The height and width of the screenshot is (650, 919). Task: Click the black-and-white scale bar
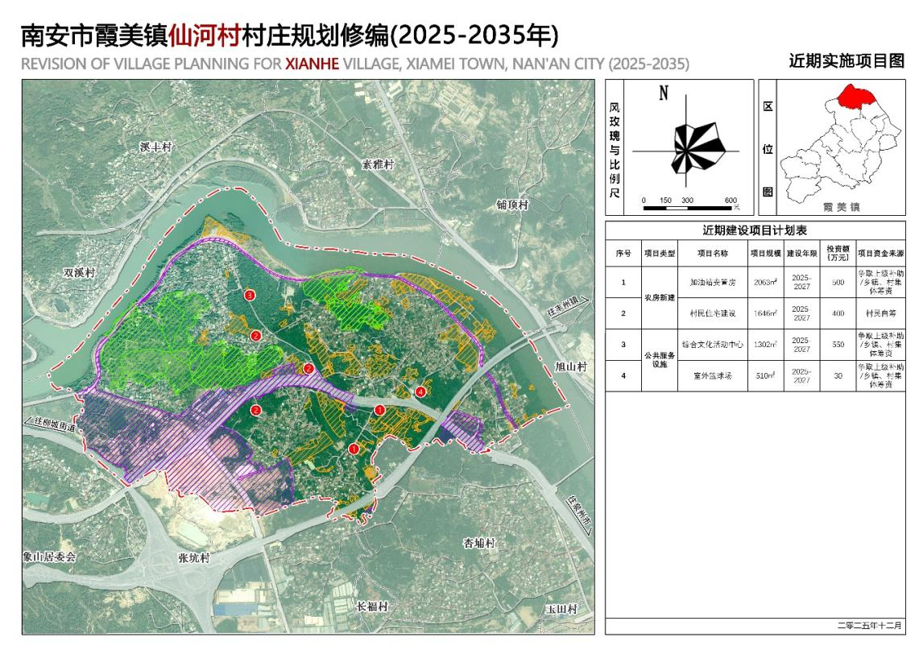click(x=686, y=209)
